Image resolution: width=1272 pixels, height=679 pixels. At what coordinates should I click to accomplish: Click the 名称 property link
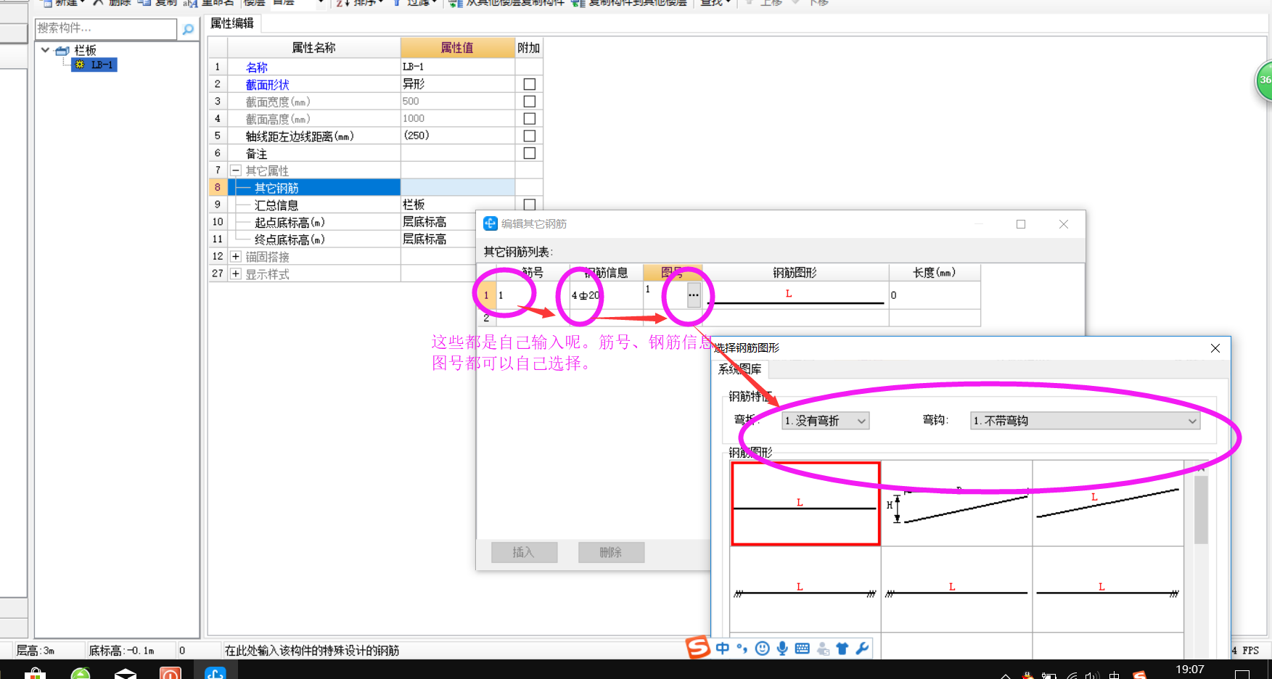coord(256,67)
